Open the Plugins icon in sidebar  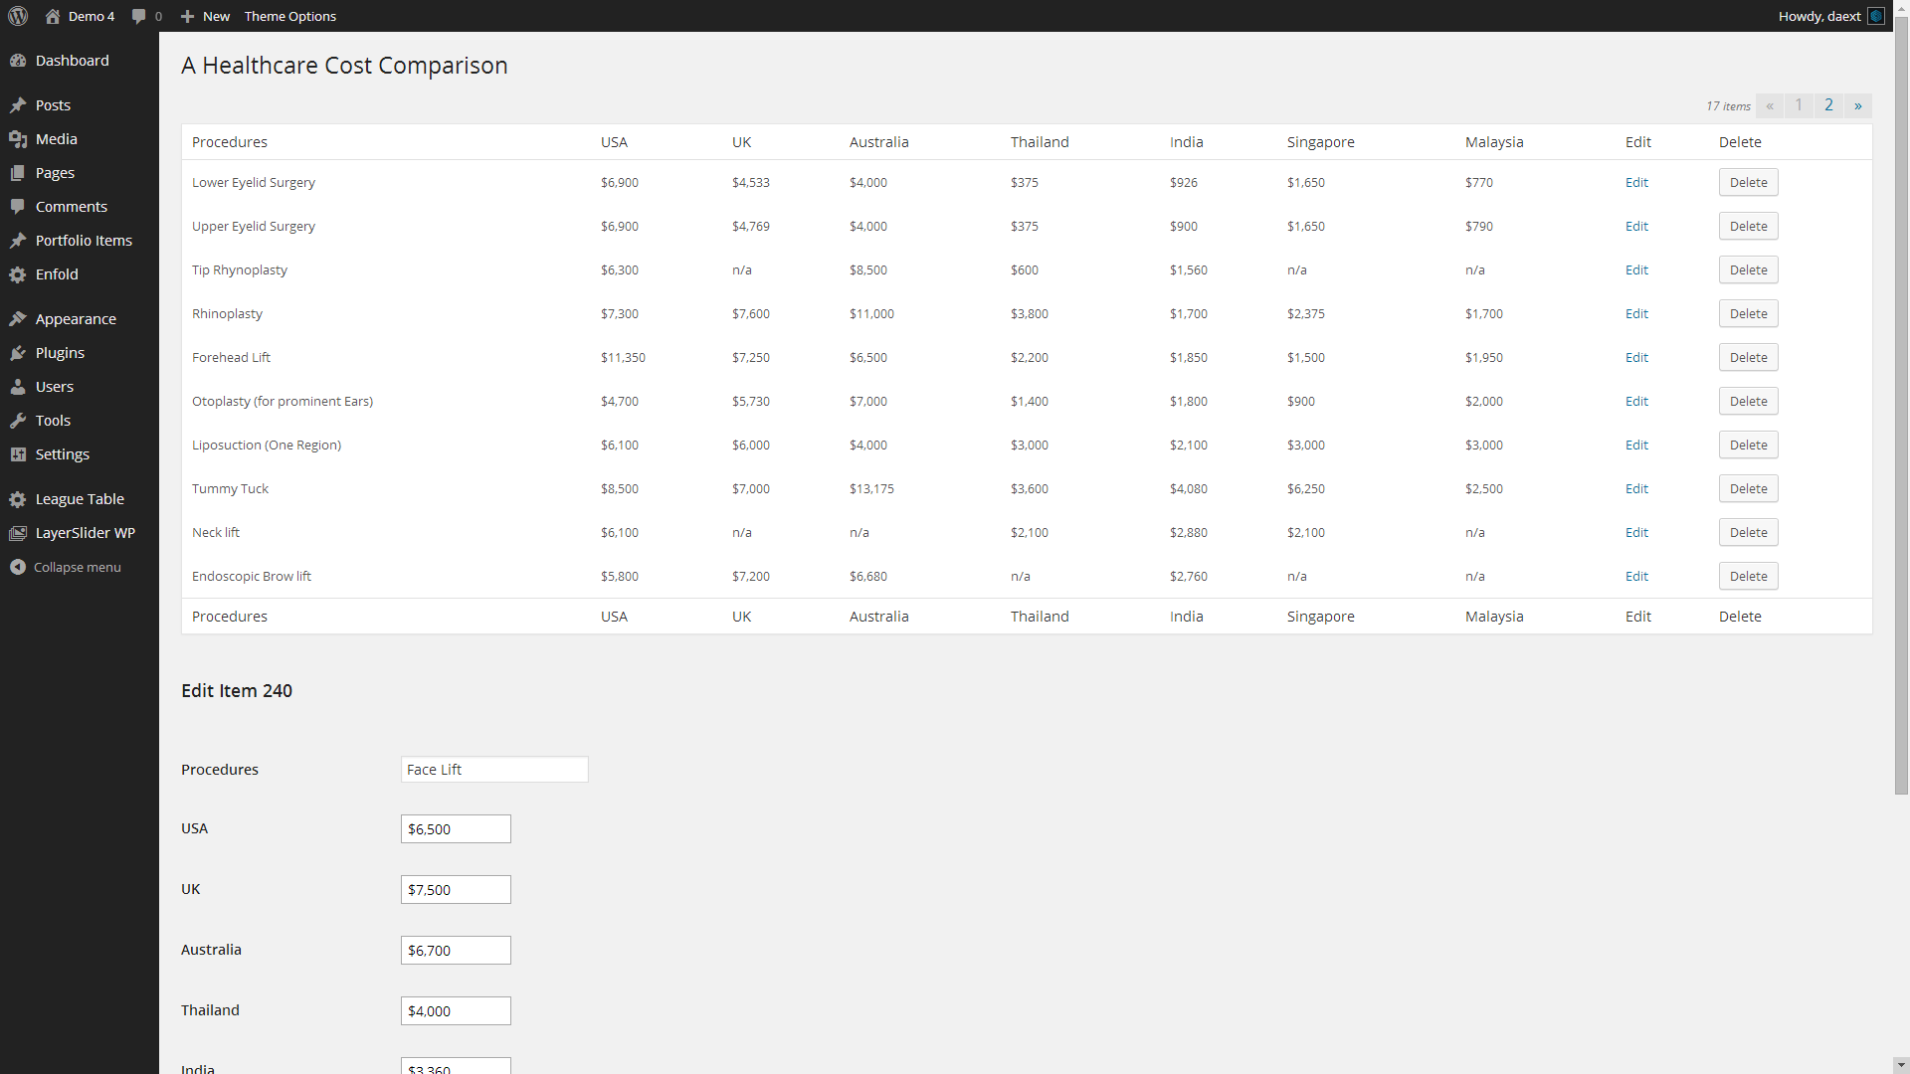(x=17, y=352)
